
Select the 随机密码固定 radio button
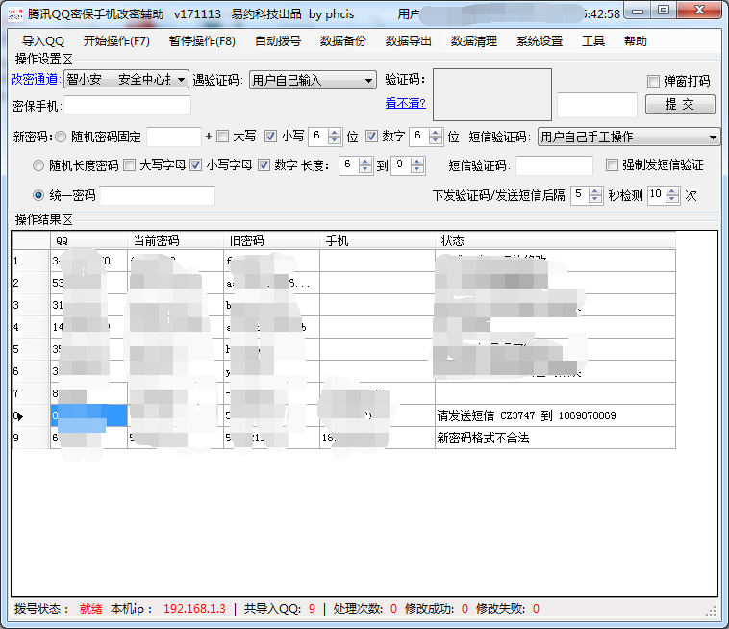coord(61,137)
